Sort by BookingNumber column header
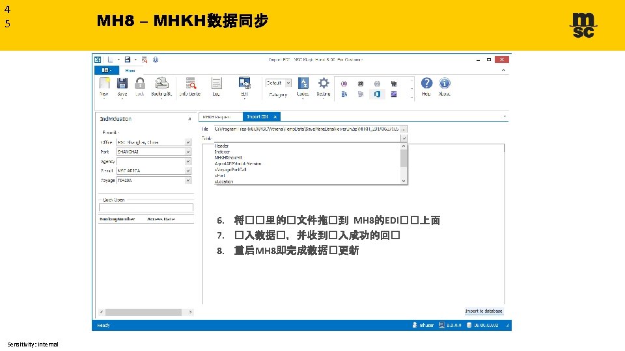 117,219
